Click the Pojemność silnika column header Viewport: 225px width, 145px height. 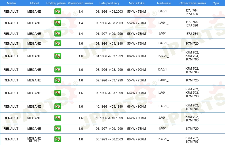[80, 3]
